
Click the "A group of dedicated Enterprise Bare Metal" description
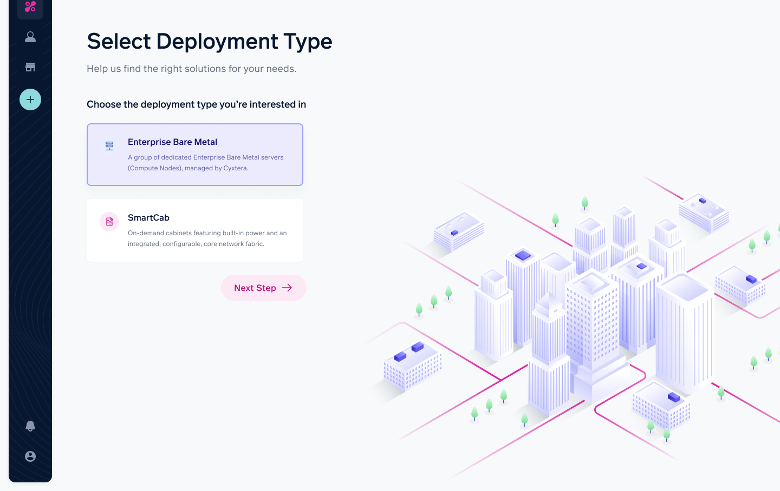pos(206,163)
